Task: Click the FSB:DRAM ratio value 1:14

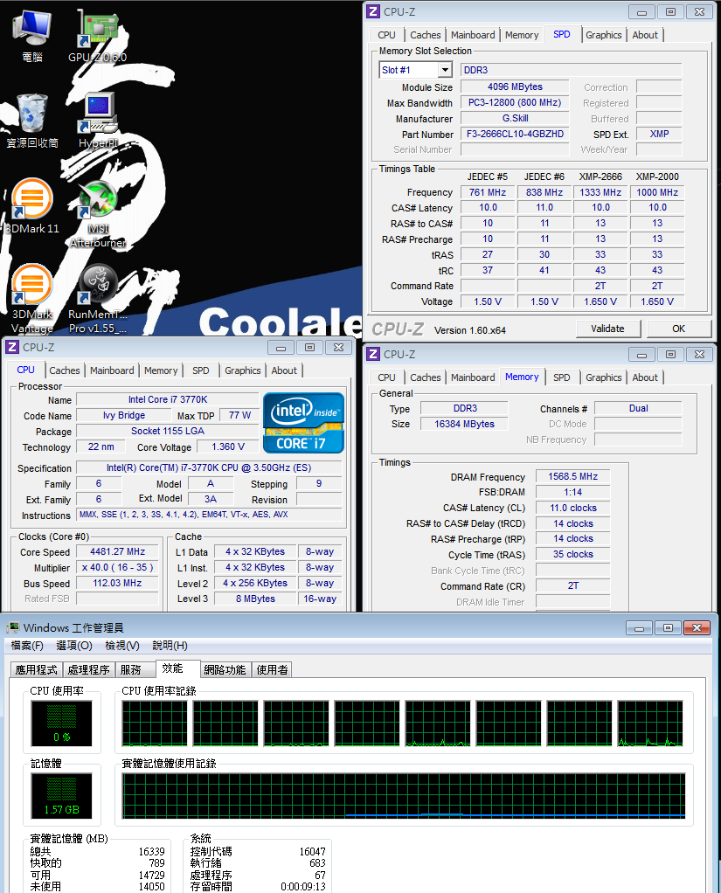Action: point(573,492)
